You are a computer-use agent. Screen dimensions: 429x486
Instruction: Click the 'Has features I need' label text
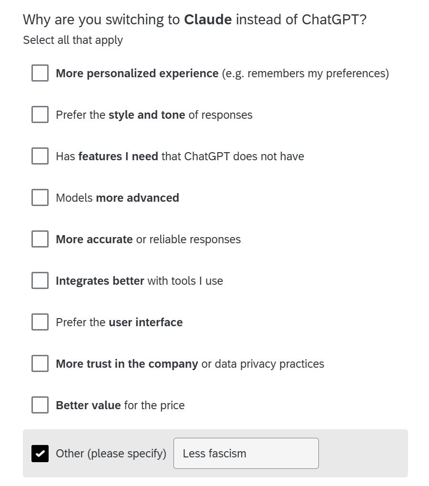180,156
